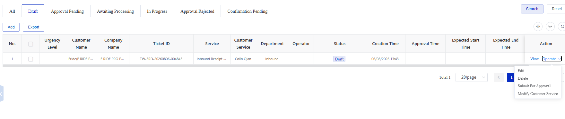
Task: Click the Expected Start Time column header
Action: tap(465, 44)
